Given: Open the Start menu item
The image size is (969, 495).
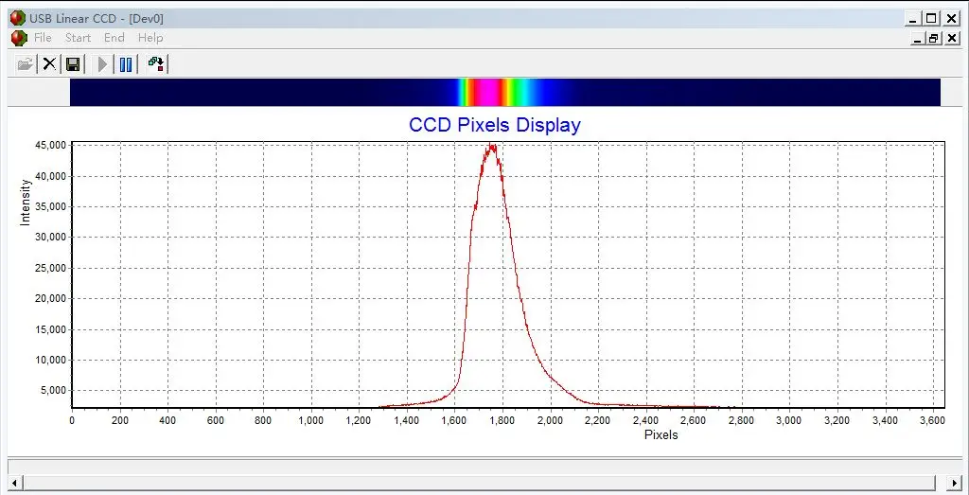Looking at the screenshot, I should pyautogui.click(x=78, y=38).
